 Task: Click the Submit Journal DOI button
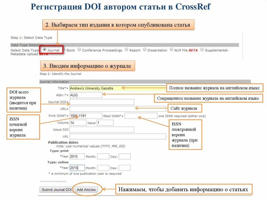[56, 190]
